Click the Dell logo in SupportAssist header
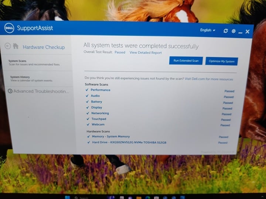This screenshot has width=266, height=199. tap(9, 28)
